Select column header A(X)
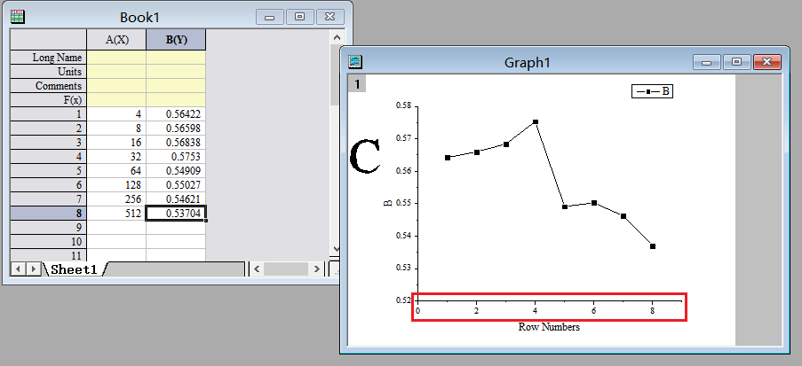The width and height of the screenshot is (802, 366). pyautogui.click(x=116, y=40)
